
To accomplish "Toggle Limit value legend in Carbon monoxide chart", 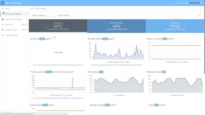I will pyautogui.click(x=183, y=62).
